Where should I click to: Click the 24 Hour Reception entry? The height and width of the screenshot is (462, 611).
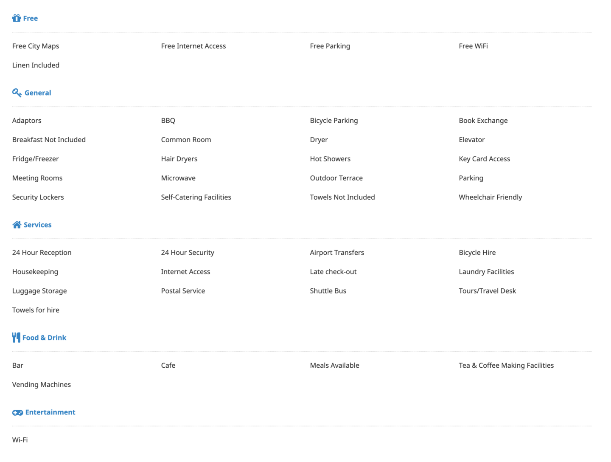pos(42,253)
